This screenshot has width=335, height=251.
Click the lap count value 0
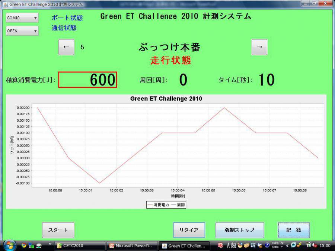coord(183,80)
